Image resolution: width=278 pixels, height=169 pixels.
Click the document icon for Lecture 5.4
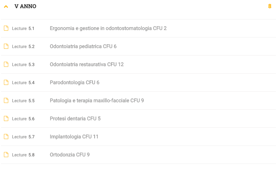pos(6,82)
